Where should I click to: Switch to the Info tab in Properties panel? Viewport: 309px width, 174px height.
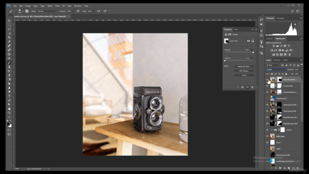[236, 29]
